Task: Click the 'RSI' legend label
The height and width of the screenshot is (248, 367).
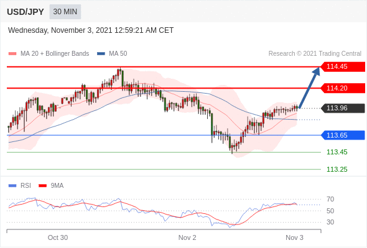Action: click(x=26, y=186)
